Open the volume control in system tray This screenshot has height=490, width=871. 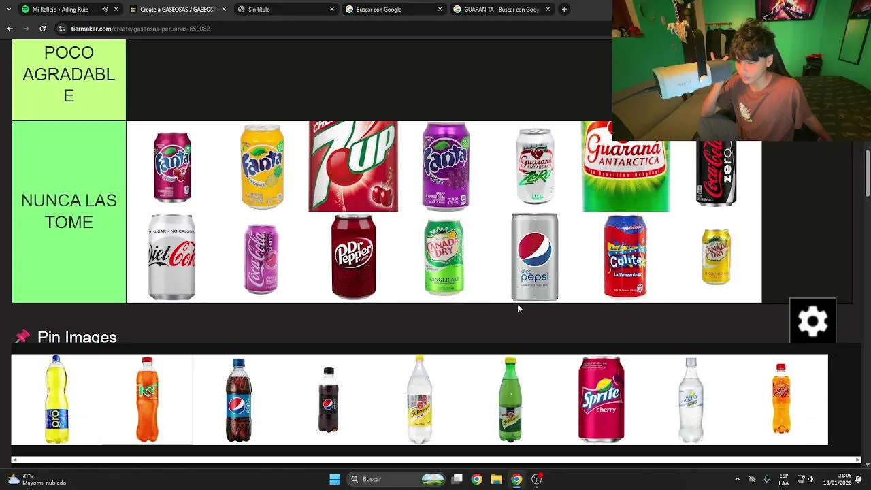pyautogui.click(x=810, y=479)
